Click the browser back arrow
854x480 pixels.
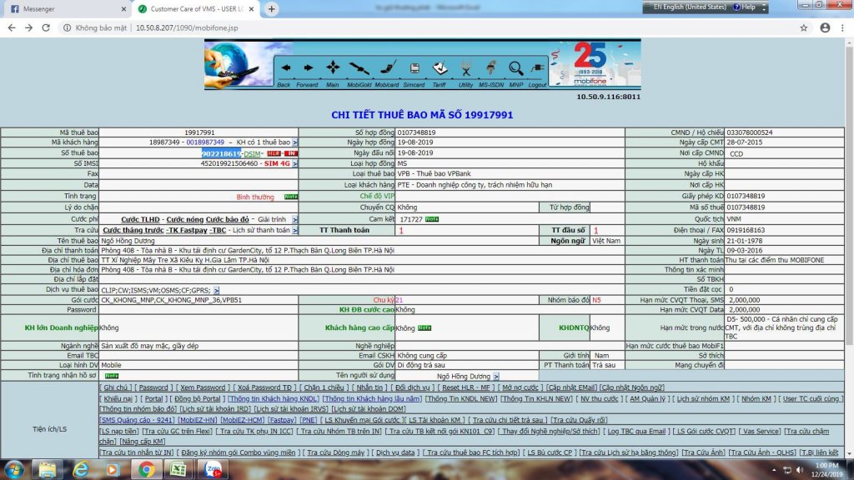[12, 27]
